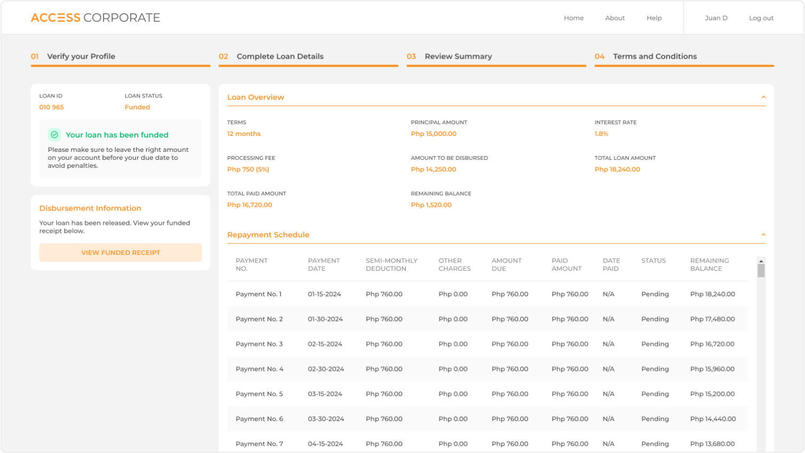Viewport: 805px width, 453px height.
Task: Click Log out
Action: 761,18
